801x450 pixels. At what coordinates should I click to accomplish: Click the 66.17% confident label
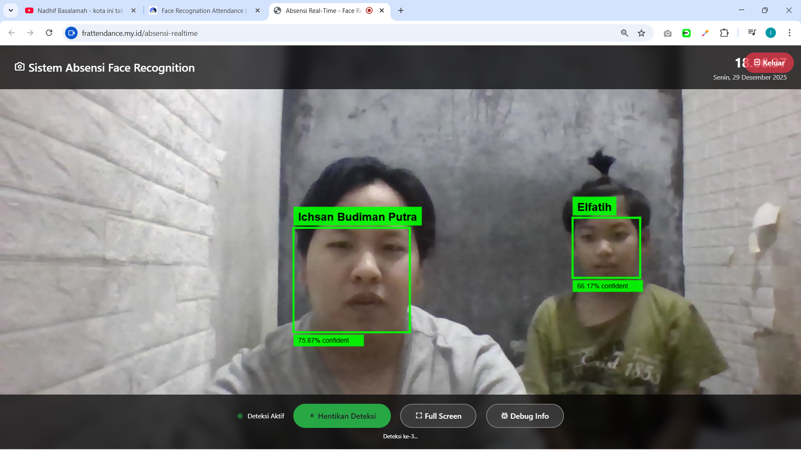tap(607, 286)
